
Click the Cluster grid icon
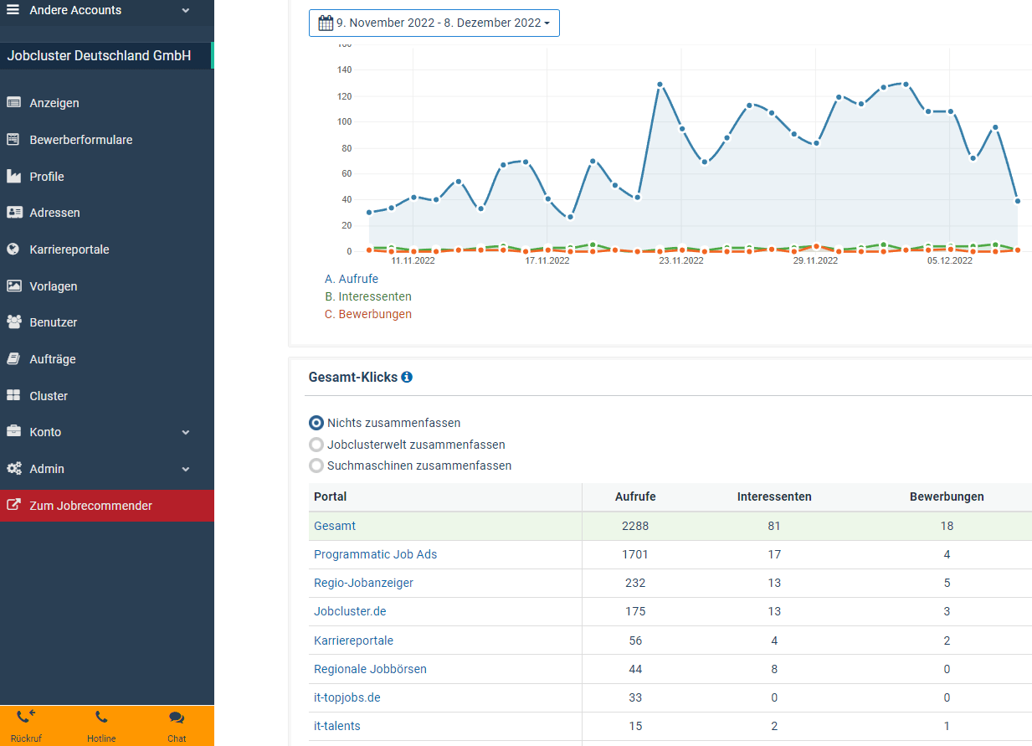click(x=13, y=396)
